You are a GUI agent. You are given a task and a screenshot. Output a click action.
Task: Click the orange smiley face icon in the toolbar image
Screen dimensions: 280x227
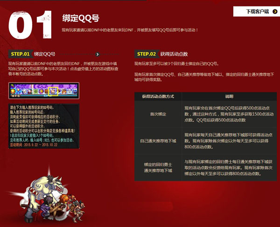click(x=13, y=92)
